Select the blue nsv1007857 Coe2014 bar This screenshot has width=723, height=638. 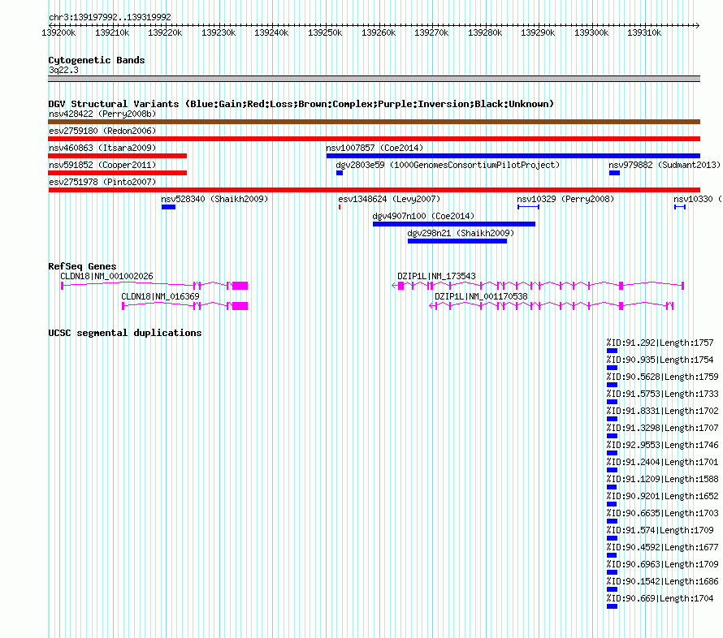tap(513, 156)
